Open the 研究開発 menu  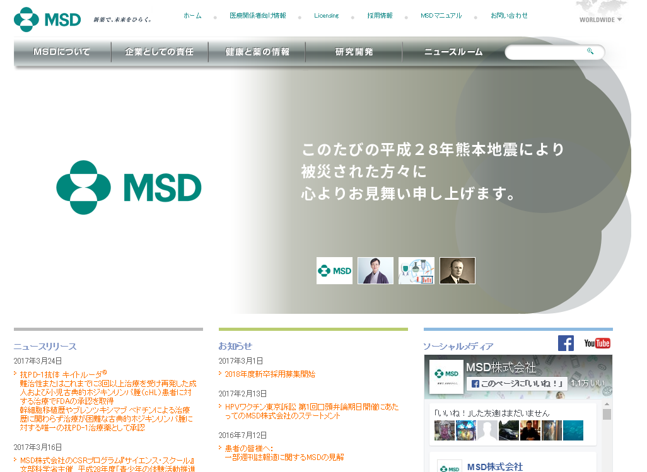click(x=354, y=52)
